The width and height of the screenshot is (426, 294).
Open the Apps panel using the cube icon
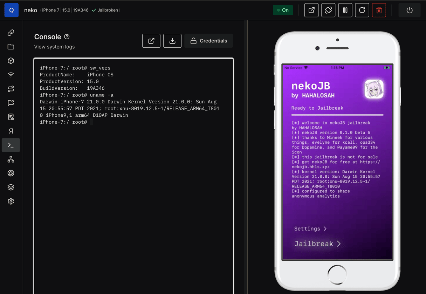click(11, 60)
